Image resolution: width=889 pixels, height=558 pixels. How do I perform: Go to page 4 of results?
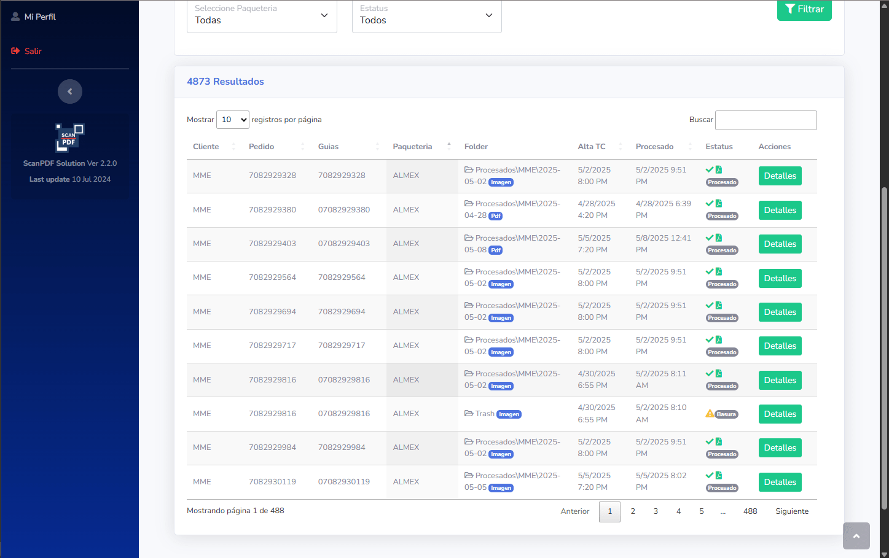(x=678, y=511)
